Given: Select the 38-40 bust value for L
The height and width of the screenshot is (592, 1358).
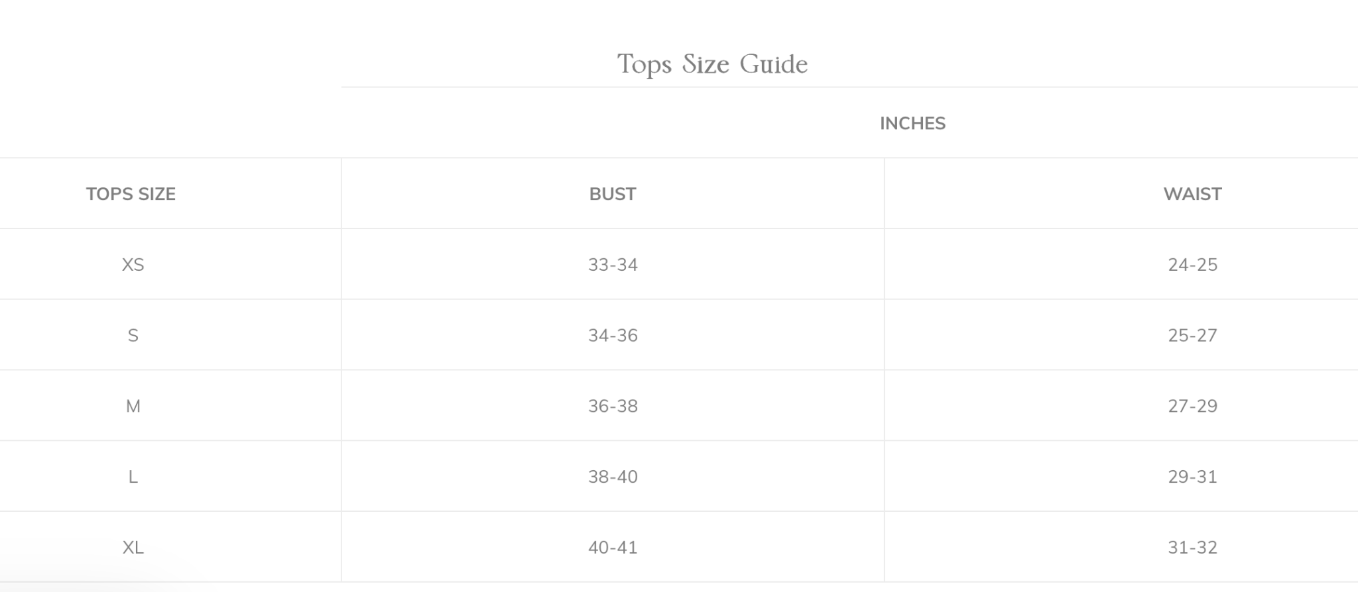Looking at the screenshot, I should coord(613,477).
